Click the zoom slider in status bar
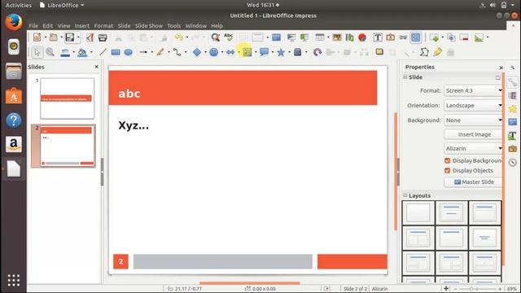 pyautogui.click(x=478, y=289)
